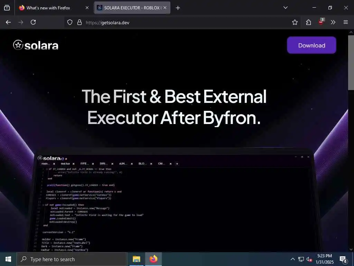Open notification center icon

[x=343, y=259]
